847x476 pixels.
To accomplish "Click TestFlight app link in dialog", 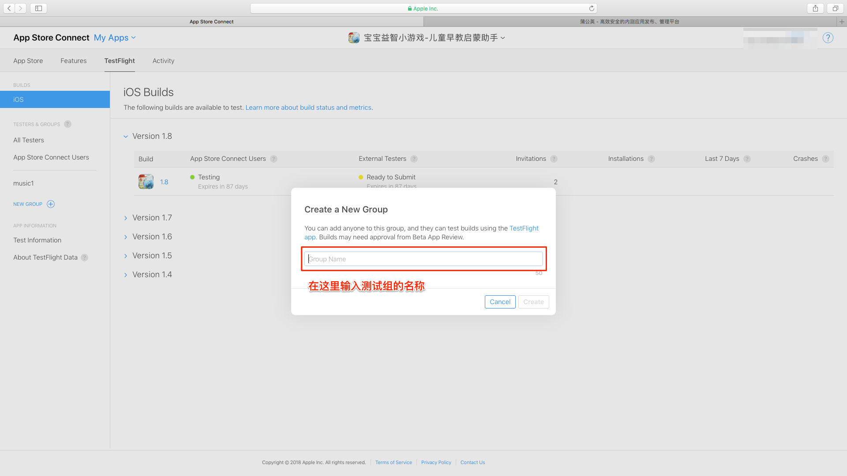I will (x=524, y=228).
